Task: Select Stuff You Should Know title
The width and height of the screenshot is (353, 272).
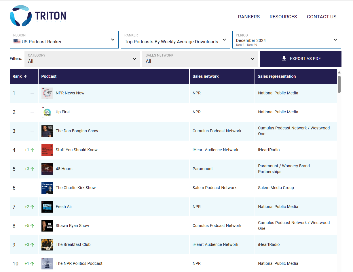Action: coord(77,150)
